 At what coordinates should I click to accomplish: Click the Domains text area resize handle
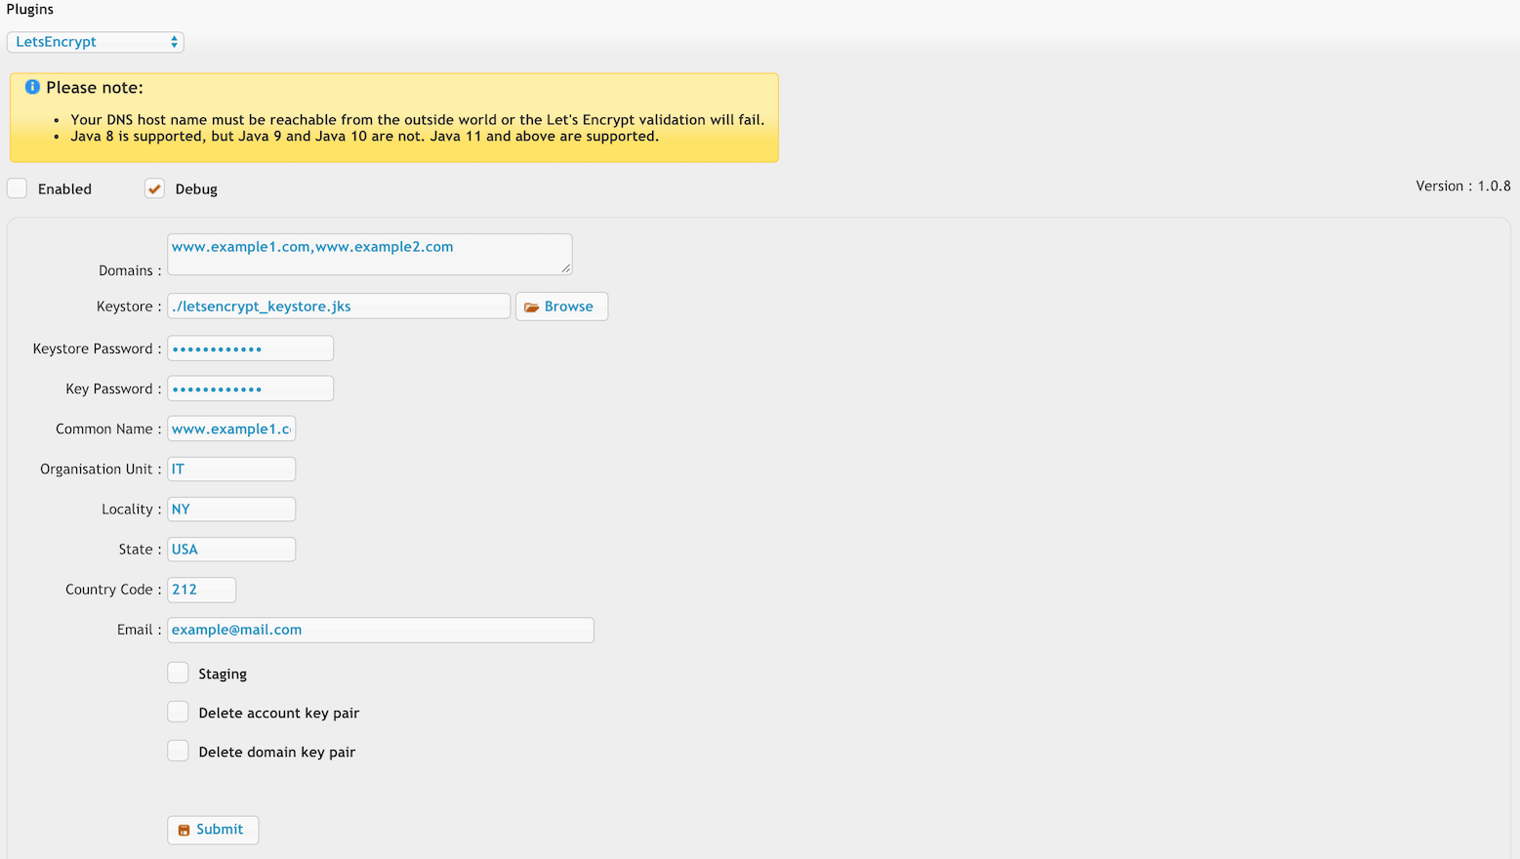(x=565, y=268)
